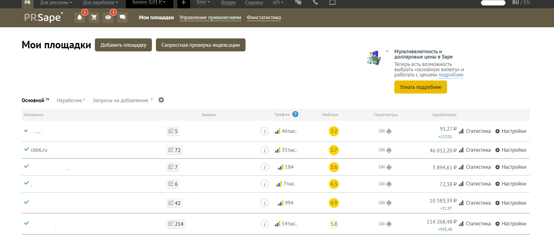Switch to the Нерабочие tab
Image resolution: width=554 pixels, height=235 pixels.
pyautogui.click(x=71, y=100)
